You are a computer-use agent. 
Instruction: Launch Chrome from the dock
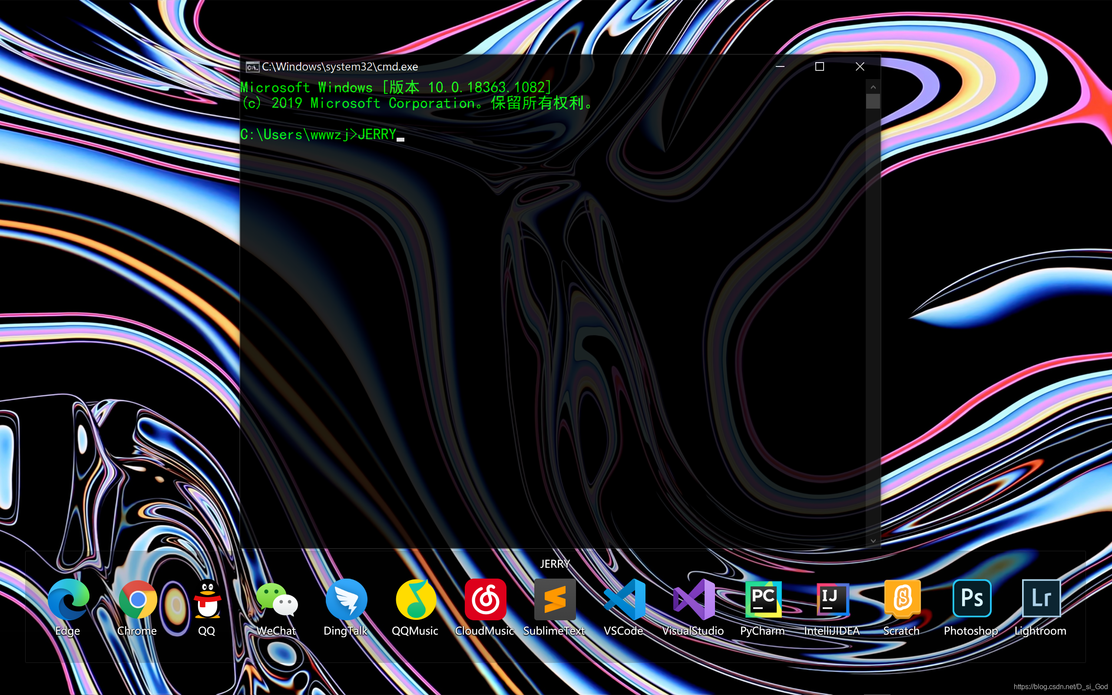[137, 599]
